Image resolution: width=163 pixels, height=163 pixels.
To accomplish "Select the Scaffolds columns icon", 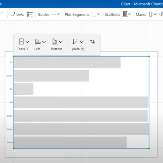I will [x=125, y=14].
